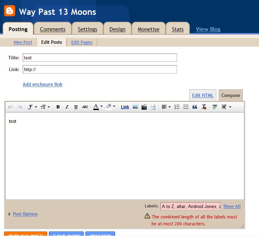The width and height of the screenshot is (259, 236).
Task: Open the text background highlight color picker
Action: (111, 107)
